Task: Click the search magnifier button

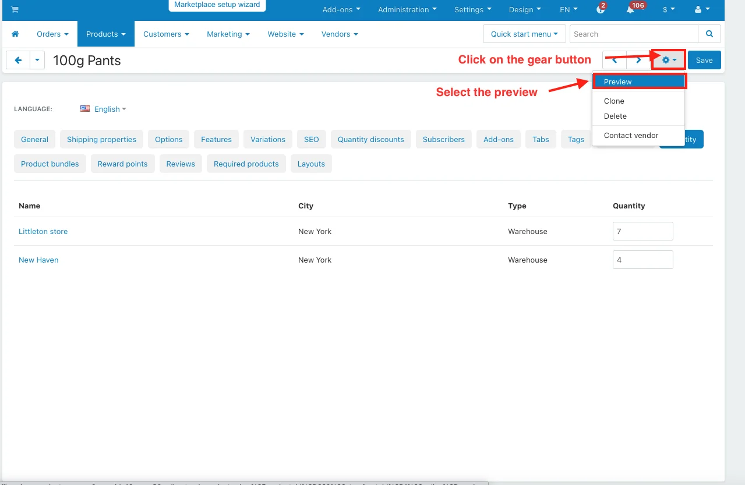Action: pyautogui.click(x=709, y=34)
